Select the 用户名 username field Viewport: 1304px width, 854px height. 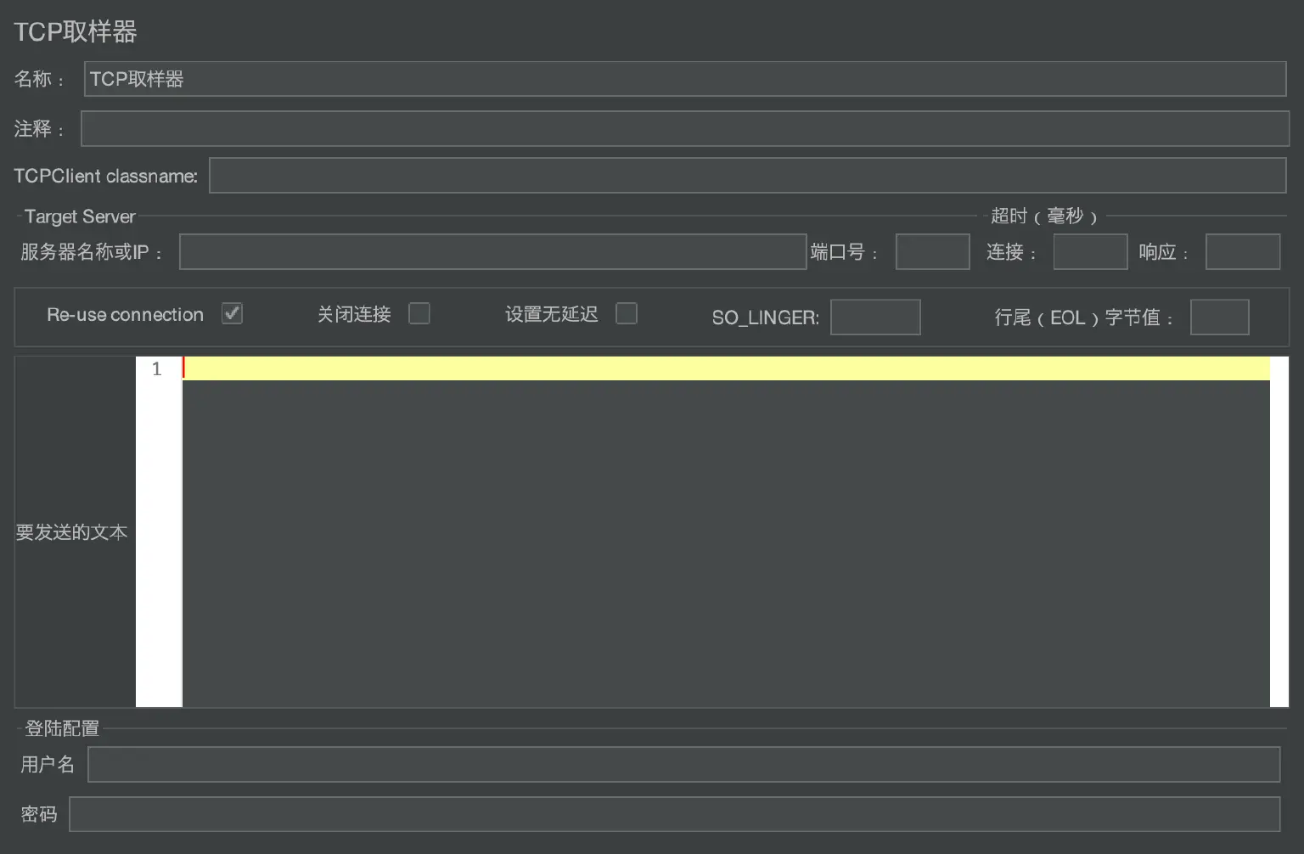683,764
